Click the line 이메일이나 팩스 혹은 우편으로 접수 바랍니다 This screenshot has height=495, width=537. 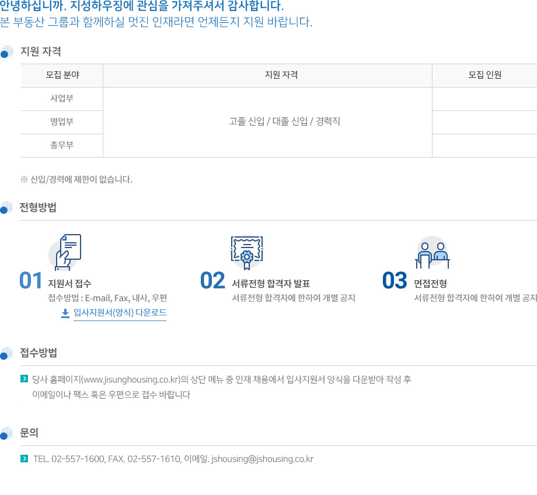[x=111, y=394]
